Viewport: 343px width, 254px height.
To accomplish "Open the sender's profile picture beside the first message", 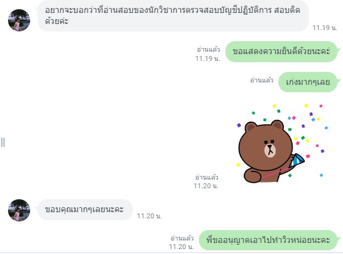I will tap(19, 20).
